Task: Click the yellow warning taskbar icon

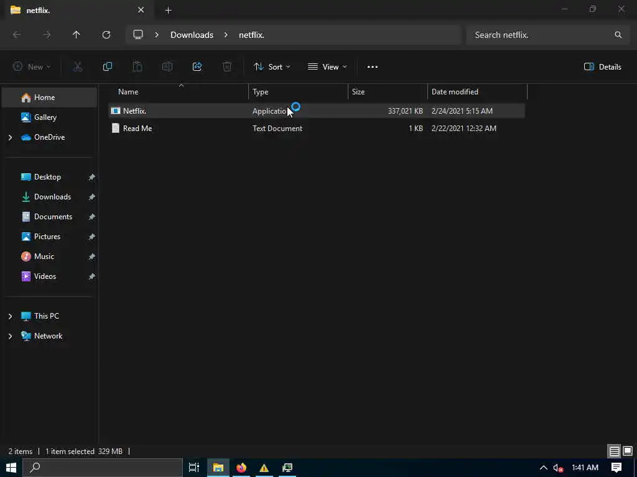Action: tap(264, 468)
